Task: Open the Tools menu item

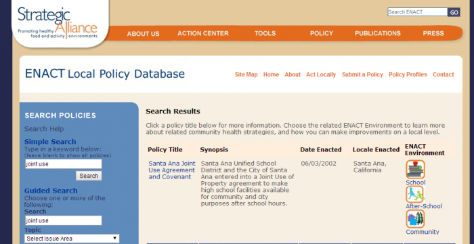Action: pos(265,33)
